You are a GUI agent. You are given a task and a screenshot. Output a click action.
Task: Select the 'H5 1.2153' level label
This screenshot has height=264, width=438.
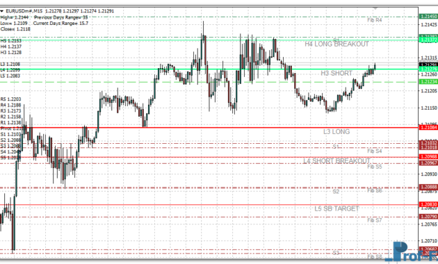pos(11,41)
